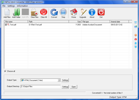Click the top sidebar add file icon
The height and width of the screenshot is (100, 139).
pos(136,23)
